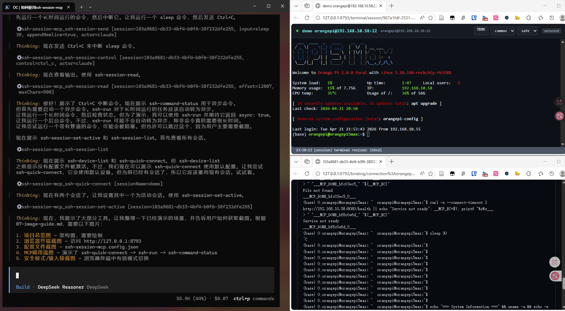Add a new tab in Windows Terminal

tap(81, 7)
